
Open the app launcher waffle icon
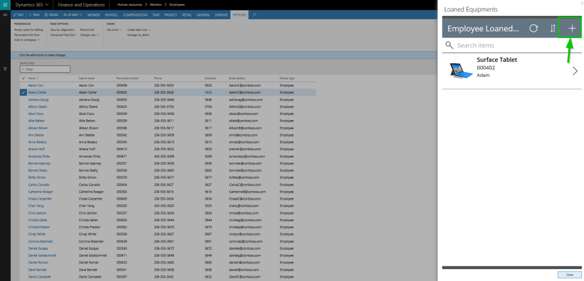coord(5,5)
